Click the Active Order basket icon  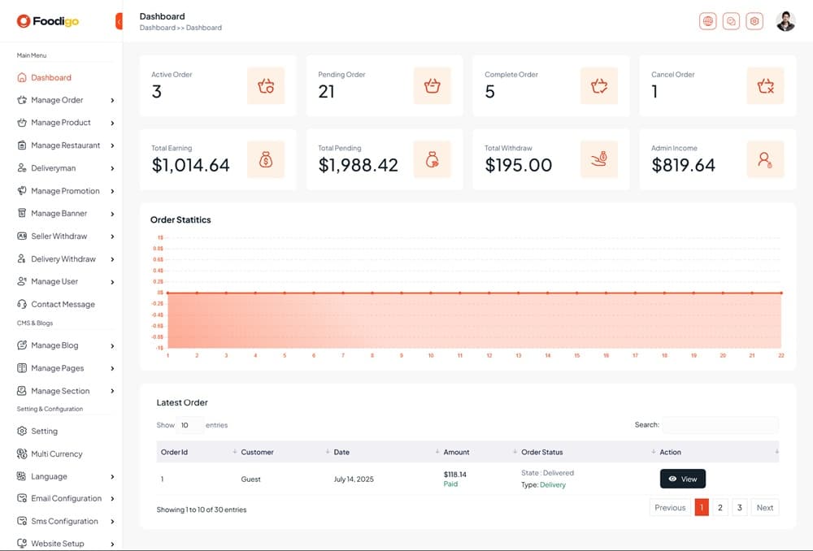pyautogui.click(x=266, y=85)
